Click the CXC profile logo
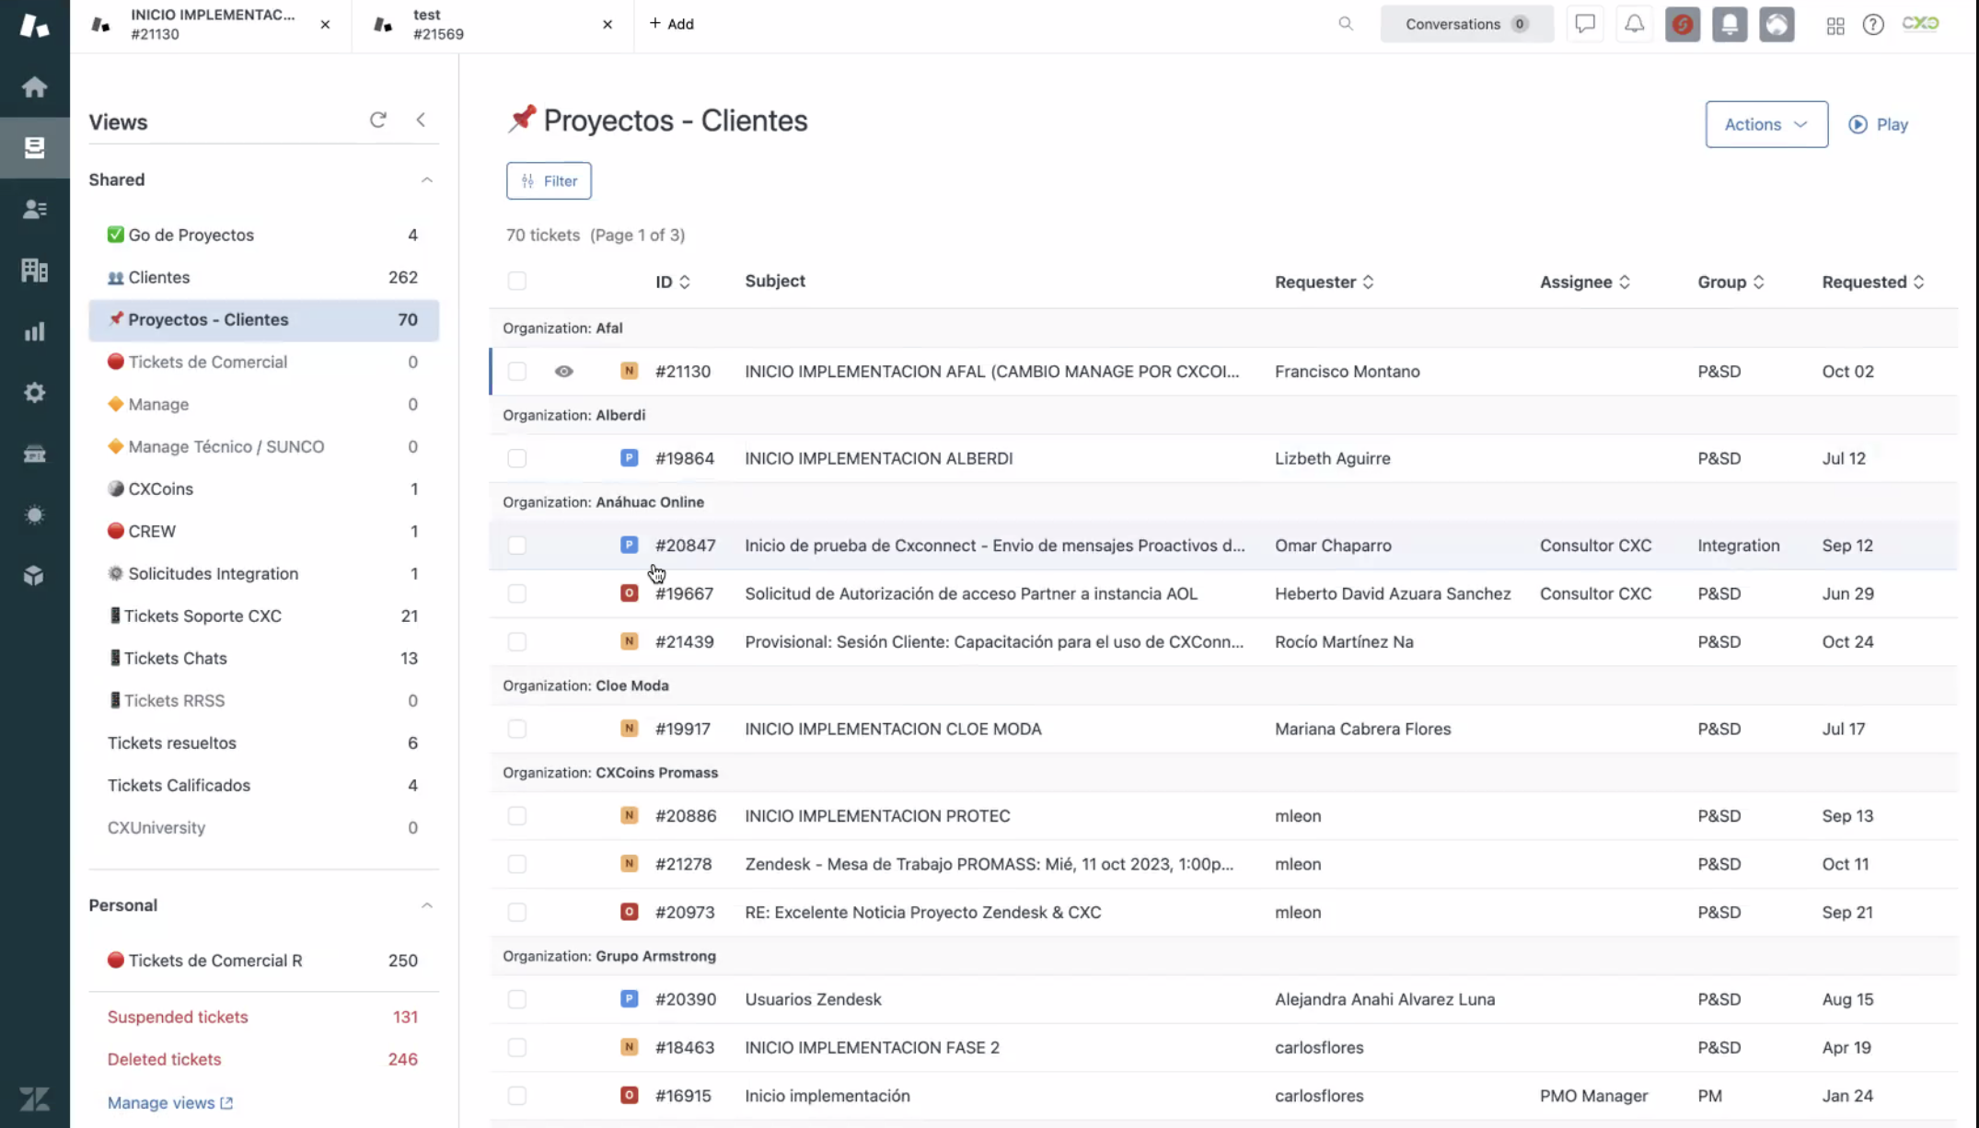 (x=1920, y=24)
